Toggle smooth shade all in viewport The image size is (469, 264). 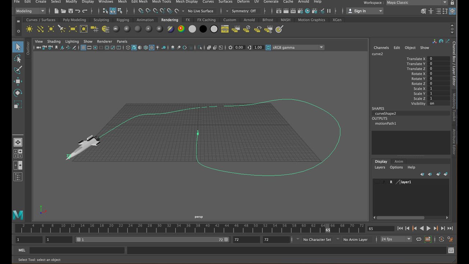point(134,47)
